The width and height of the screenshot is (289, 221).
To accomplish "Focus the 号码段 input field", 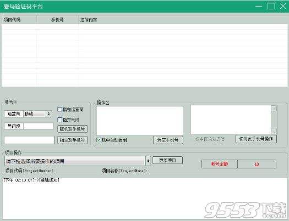I will 39,126.
